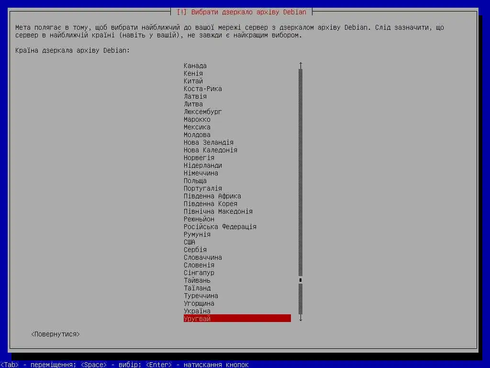Image resolution: width=490 pixels, height=368 pixels.
Task: Choose Норвегія from the list
Action: [199, 158]
